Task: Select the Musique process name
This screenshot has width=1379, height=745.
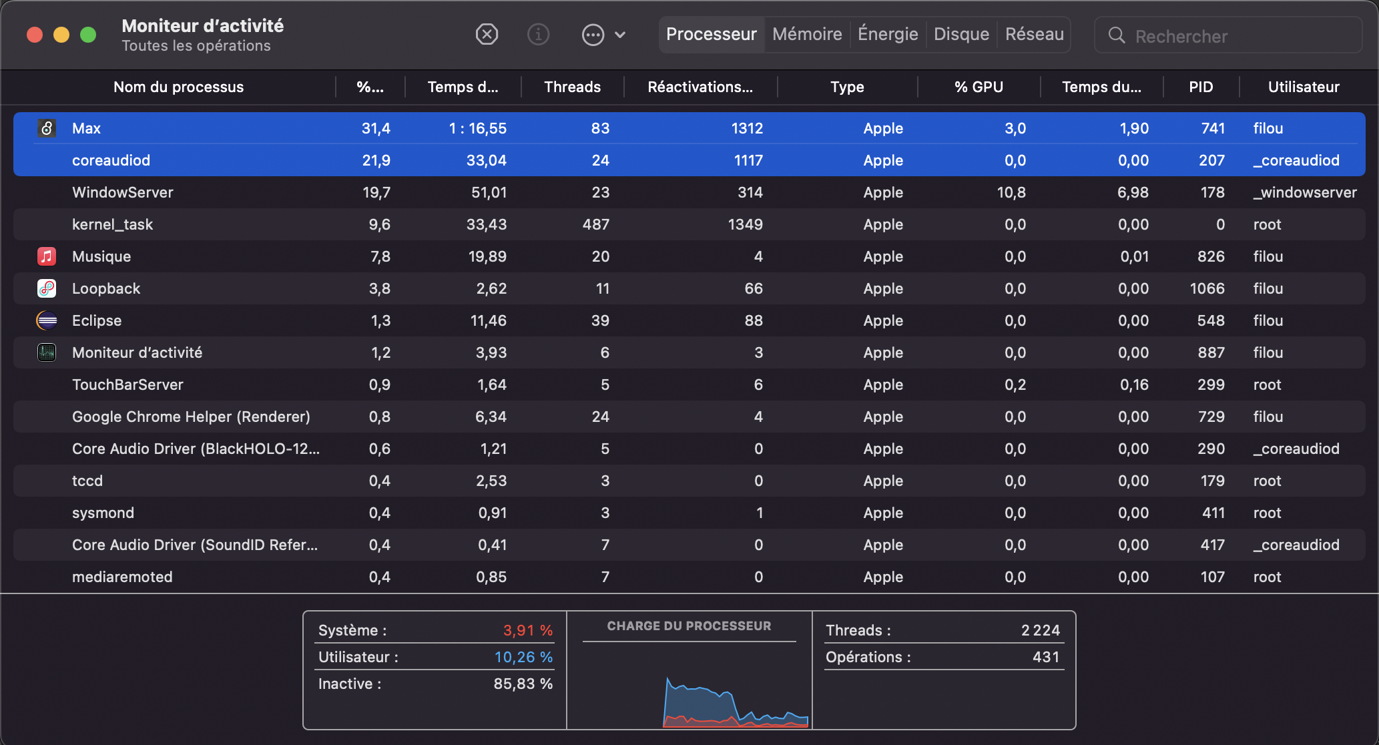Action: [101, 256]
